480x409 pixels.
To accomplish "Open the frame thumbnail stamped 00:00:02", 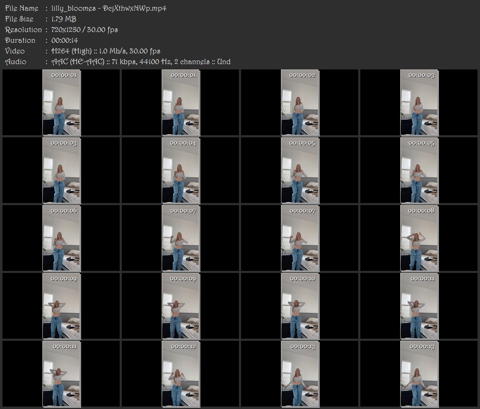I will (300, 103).
